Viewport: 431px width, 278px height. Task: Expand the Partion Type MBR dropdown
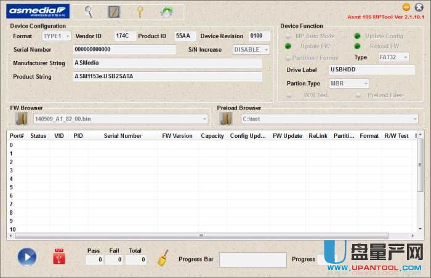[348, 84]
